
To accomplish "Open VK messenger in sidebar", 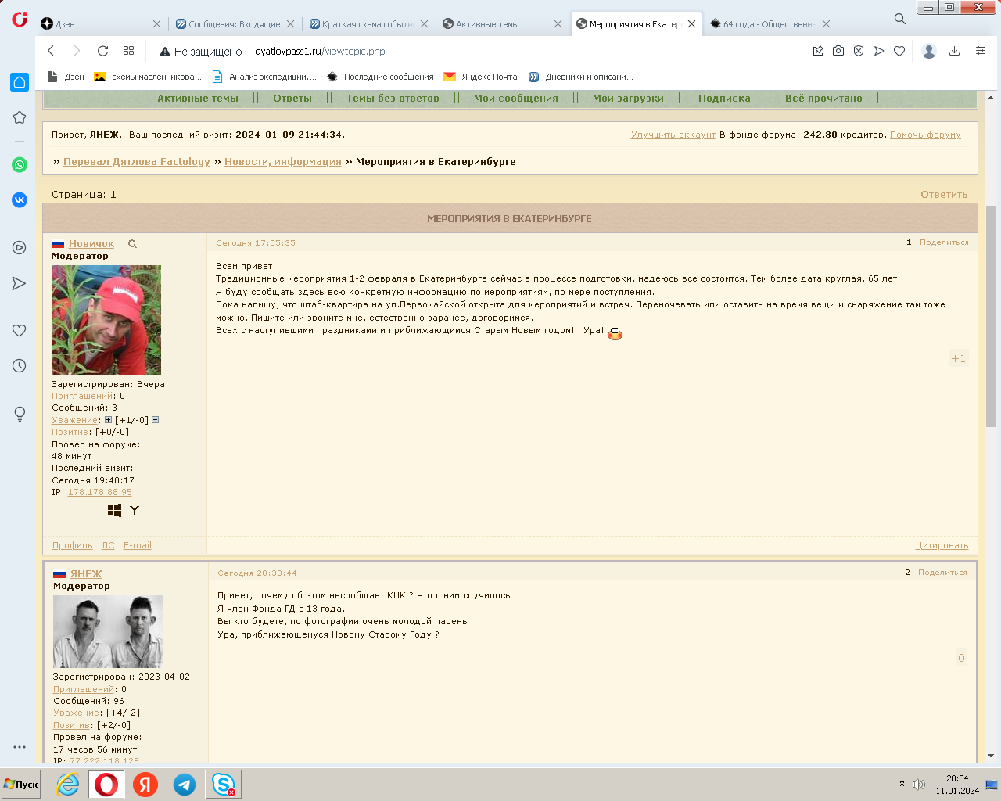I will 20,200.
